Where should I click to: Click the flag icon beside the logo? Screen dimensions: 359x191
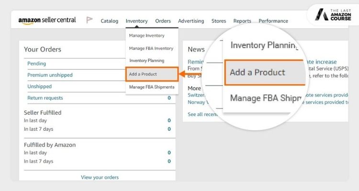pos(89,20)
